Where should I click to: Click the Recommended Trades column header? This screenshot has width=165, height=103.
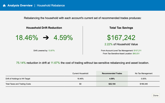tap(112, 73)
